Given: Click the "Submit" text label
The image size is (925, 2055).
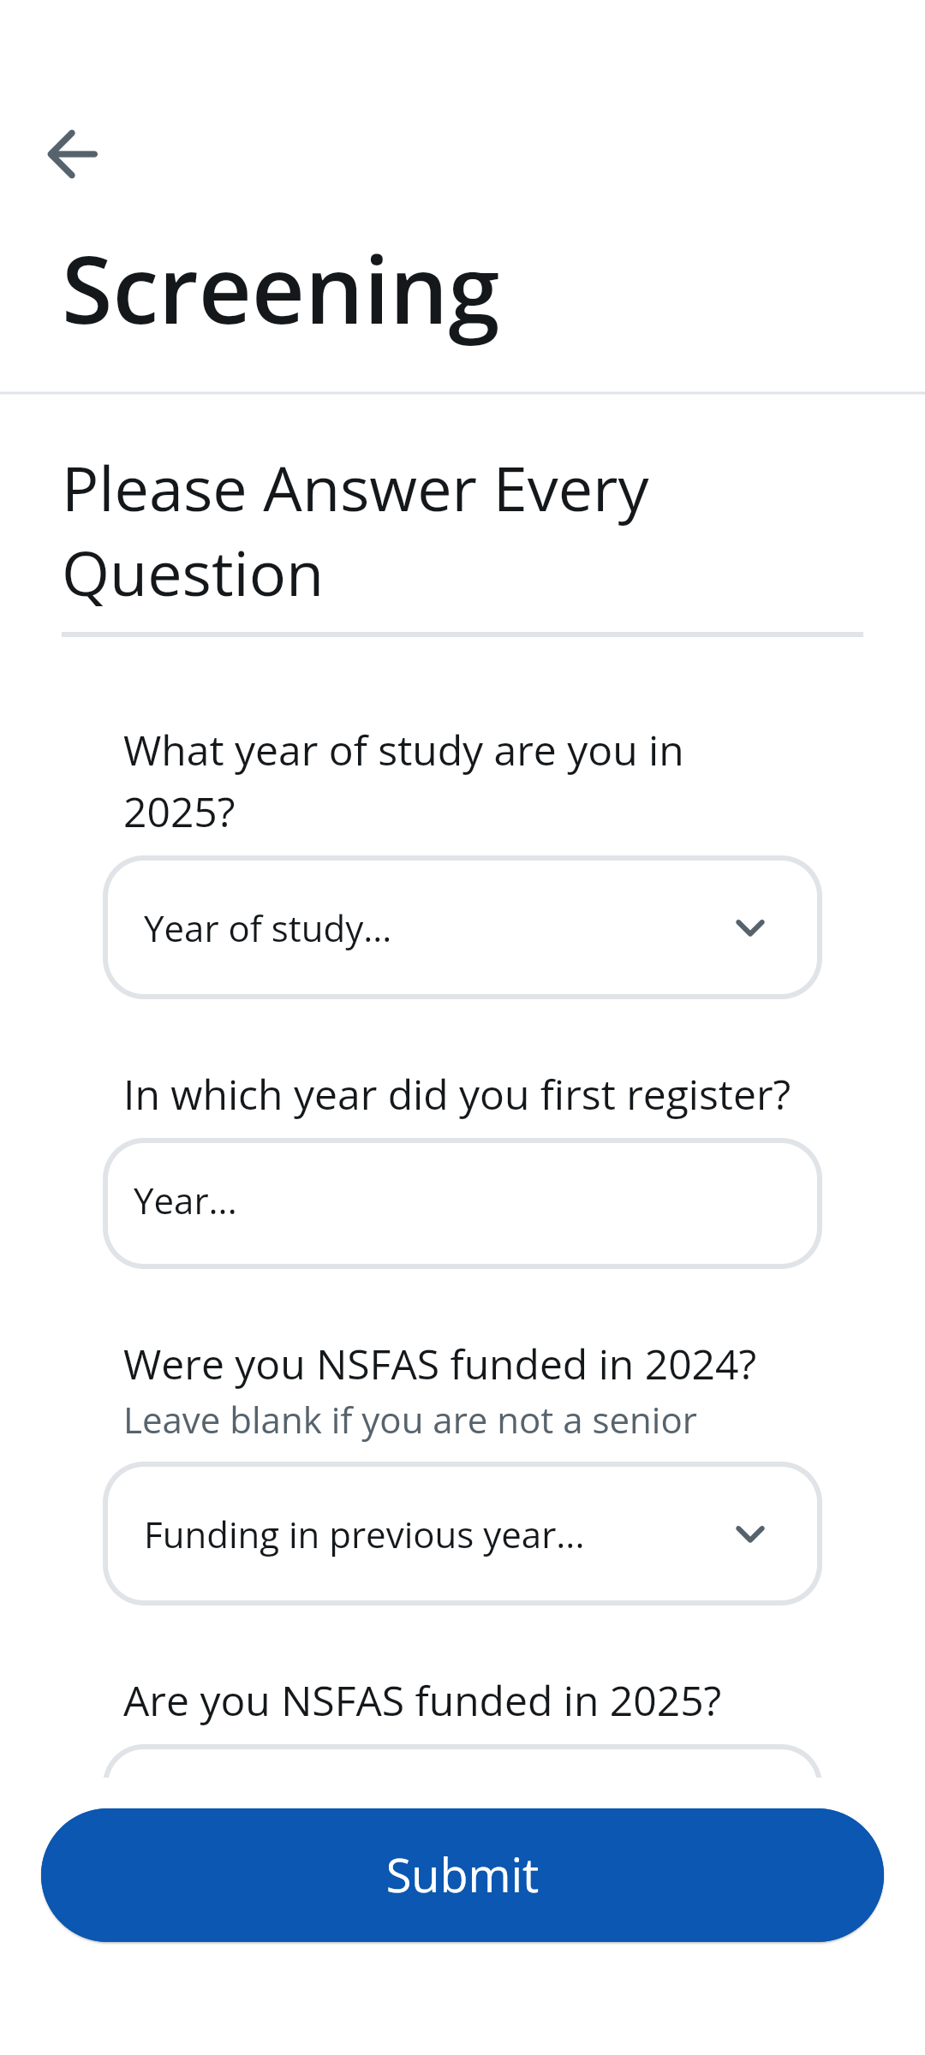Looking at the screenshot, I should point(462,1875).
